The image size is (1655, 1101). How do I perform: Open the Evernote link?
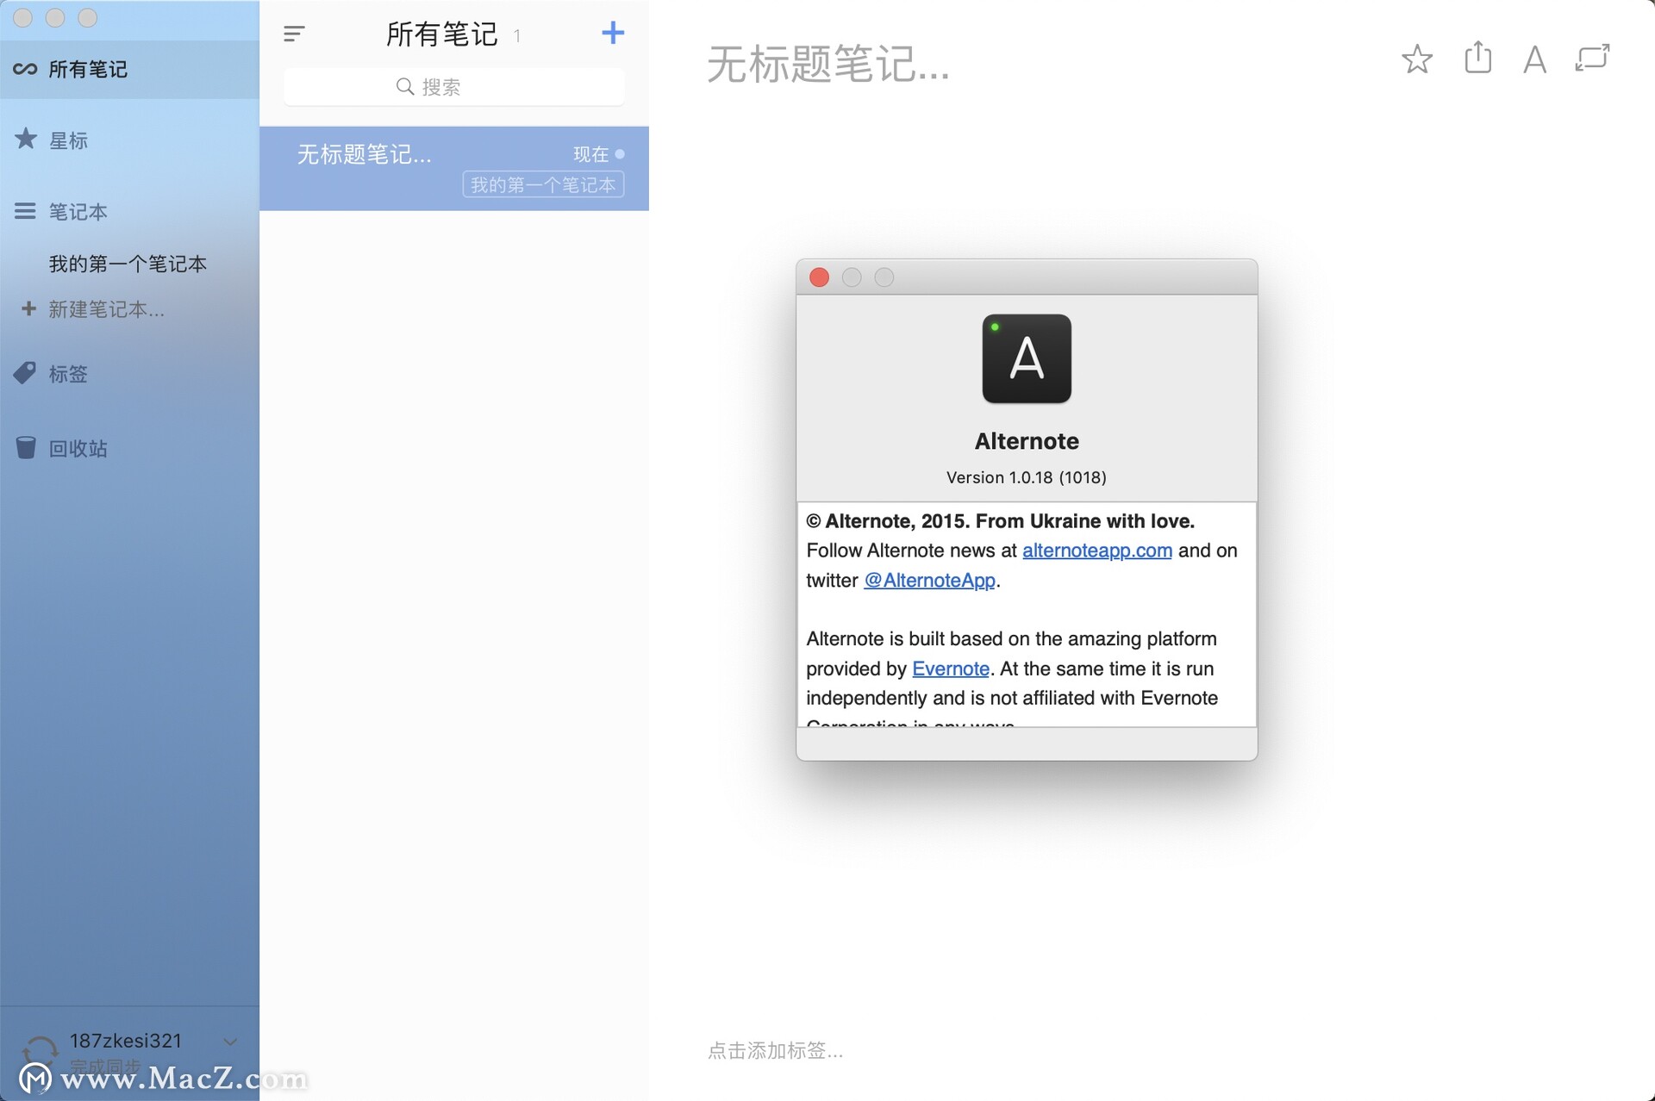tap(950, 669)
